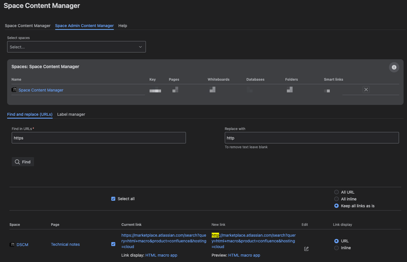Viewport: 407px width, 262px height.
Task: Click the DSCM space icon in results
Action: (x=12, y=245)
